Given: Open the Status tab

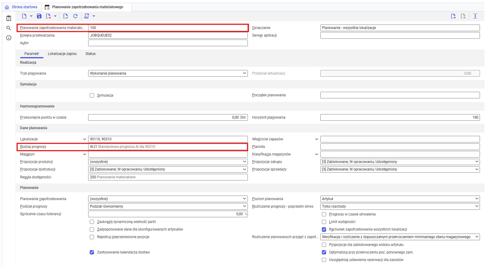Looking at the screenshot, I should (90, 54).
